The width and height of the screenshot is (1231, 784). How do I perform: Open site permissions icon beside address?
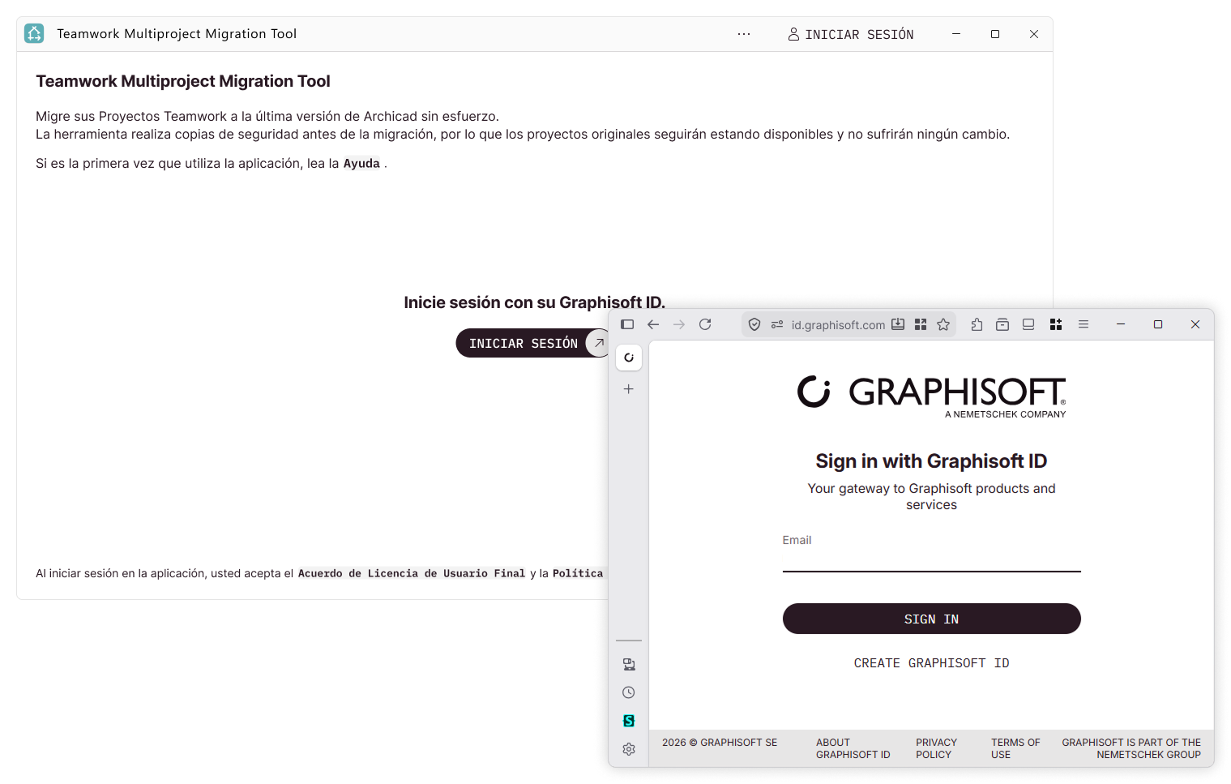coord(777,324)
